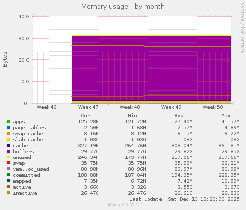Click the slab_cache yellow legend swatch
Viewport: 246px width, 210px height.
pyautogui.click(x=8, y=139)
